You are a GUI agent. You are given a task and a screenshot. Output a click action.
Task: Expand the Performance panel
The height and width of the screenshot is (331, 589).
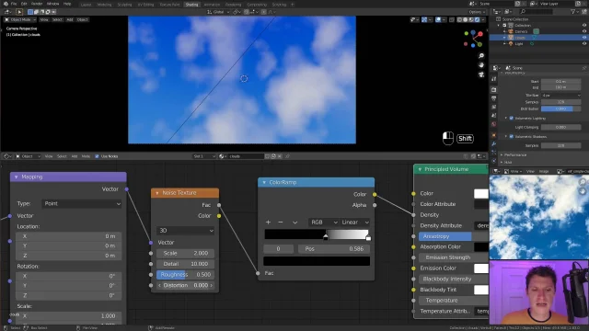(515, 155)
